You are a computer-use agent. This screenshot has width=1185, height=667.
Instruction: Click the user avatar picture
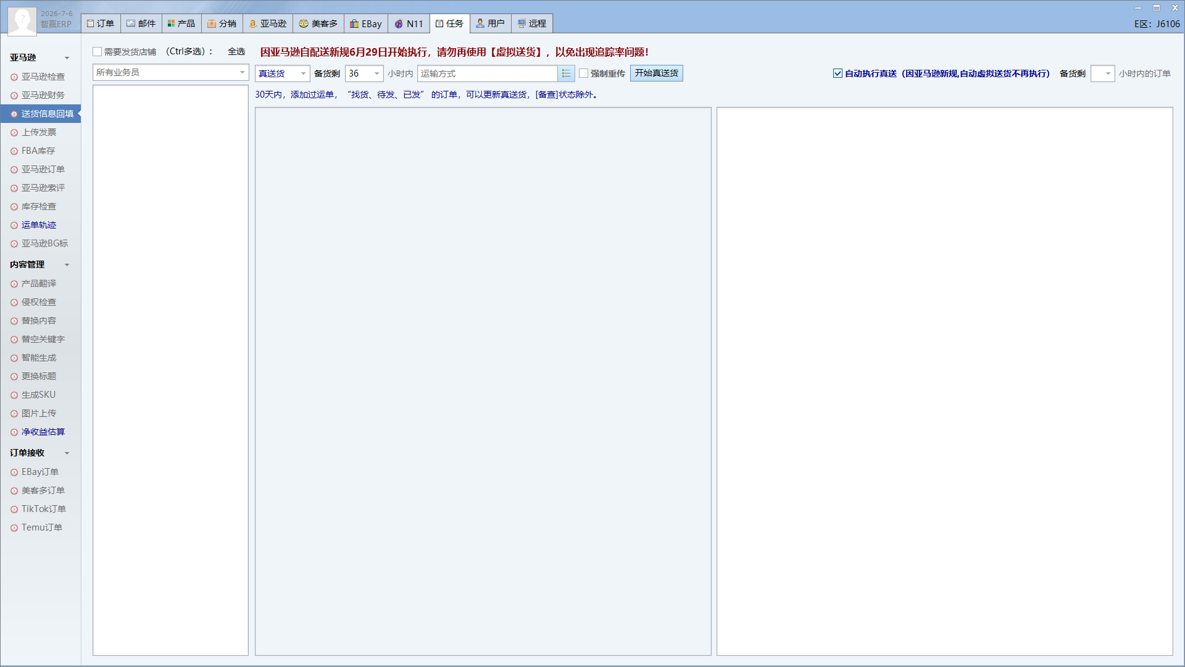coord(22,20)
